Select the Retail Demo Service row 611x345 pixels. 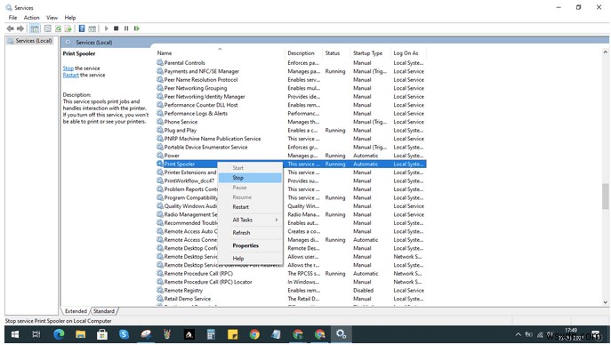[291, 299]
